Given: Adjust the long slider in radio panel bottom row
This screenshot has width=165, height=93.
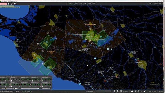Looking at the screenshot, I should (x=30, y=88).
